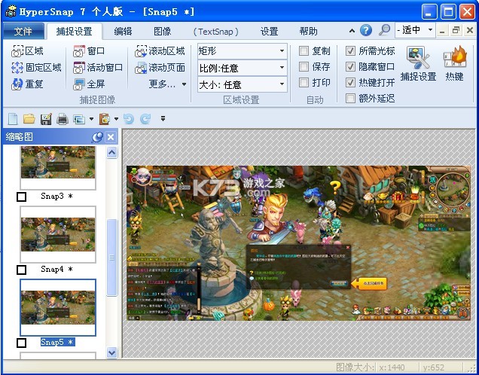Open the capture window toolbar dropdown arrow

click(91, 119)
